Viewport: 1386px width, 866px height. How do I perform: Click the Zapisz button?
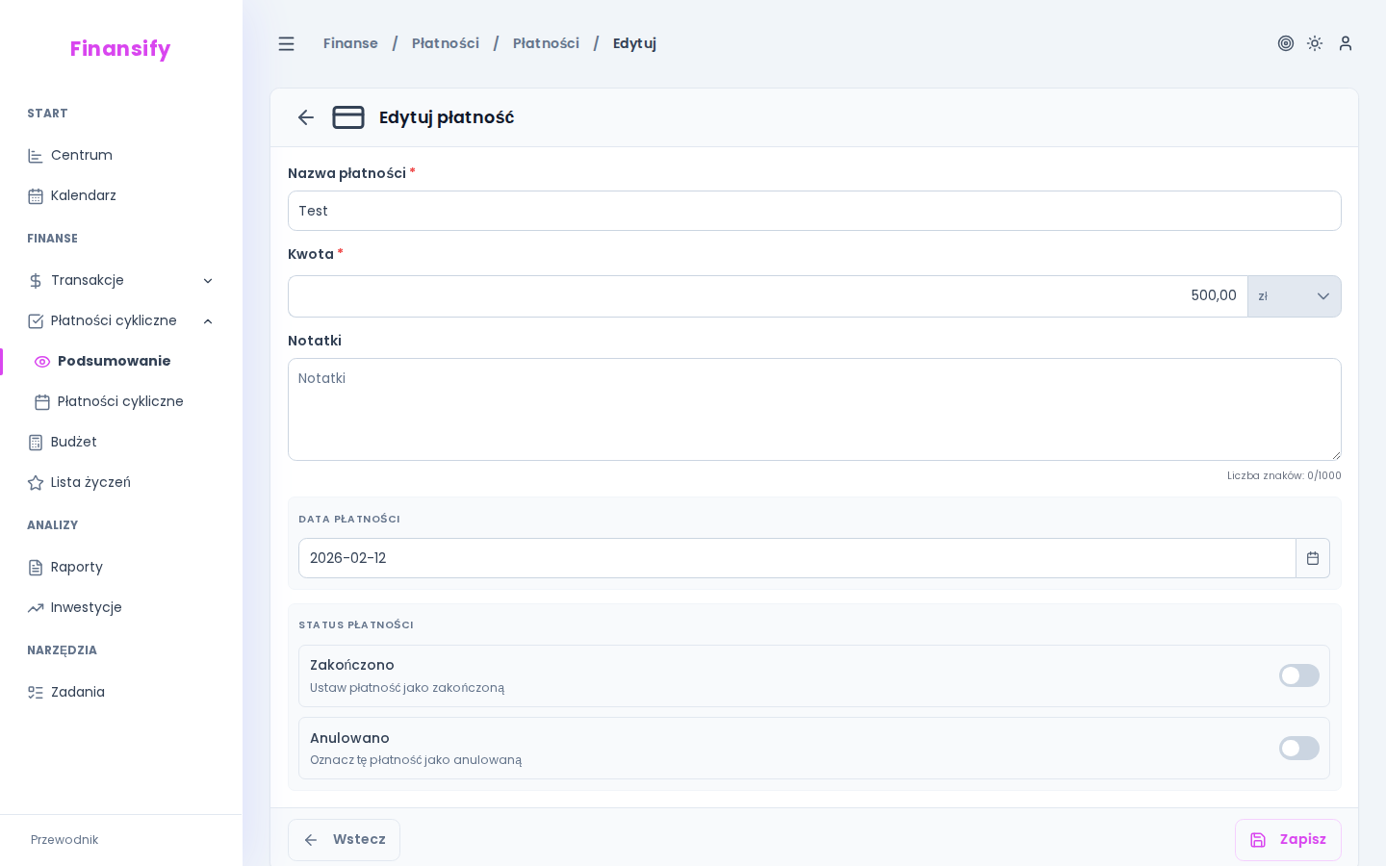pos(1287,840)
